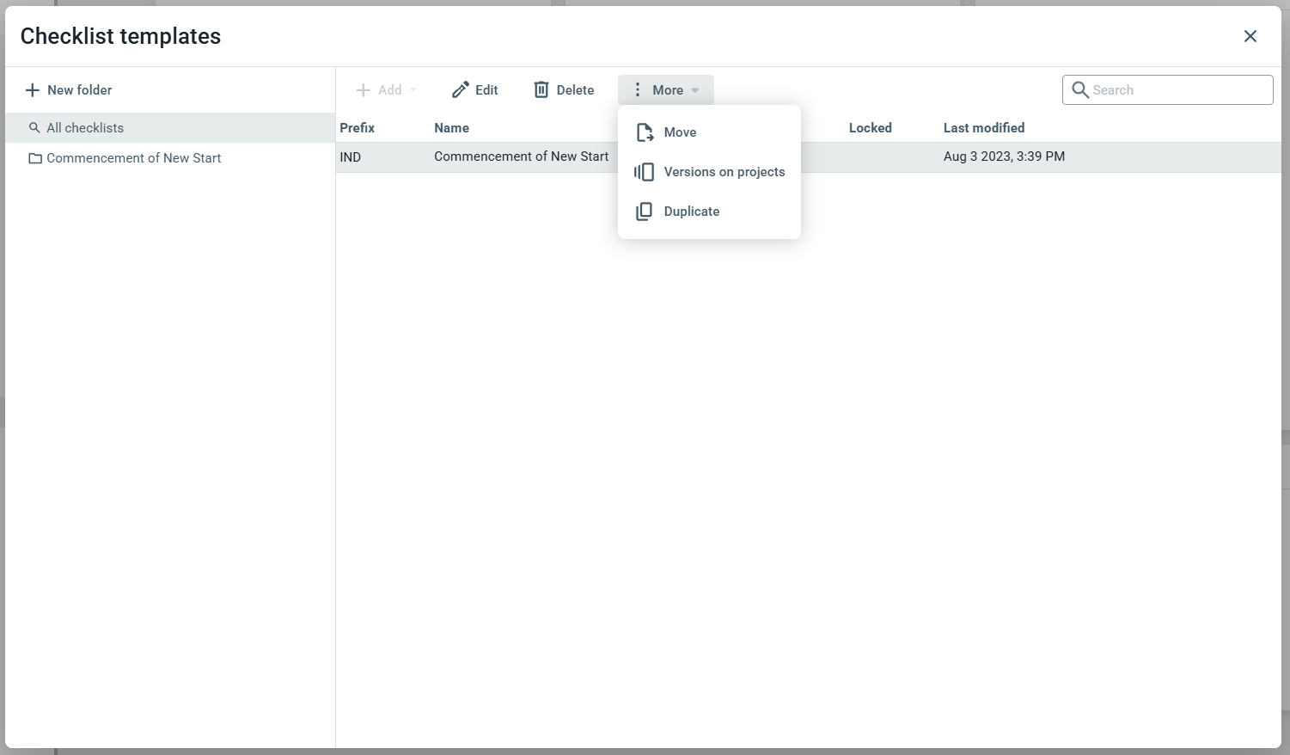This screenshot has width=1290, height=755.
Task: Choose Move from the More menu
Action: [x=680, y=132]
